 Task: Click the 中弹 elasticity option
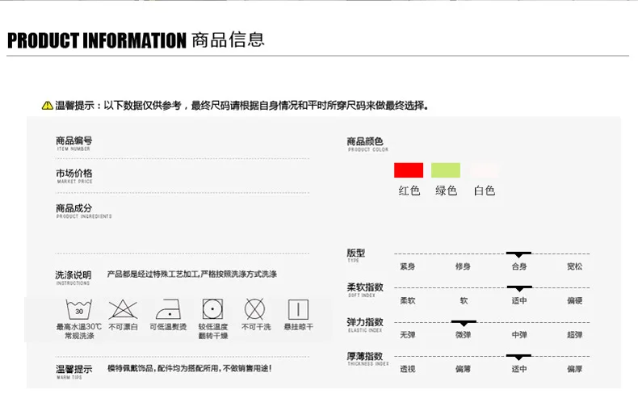tap(519, 334)
